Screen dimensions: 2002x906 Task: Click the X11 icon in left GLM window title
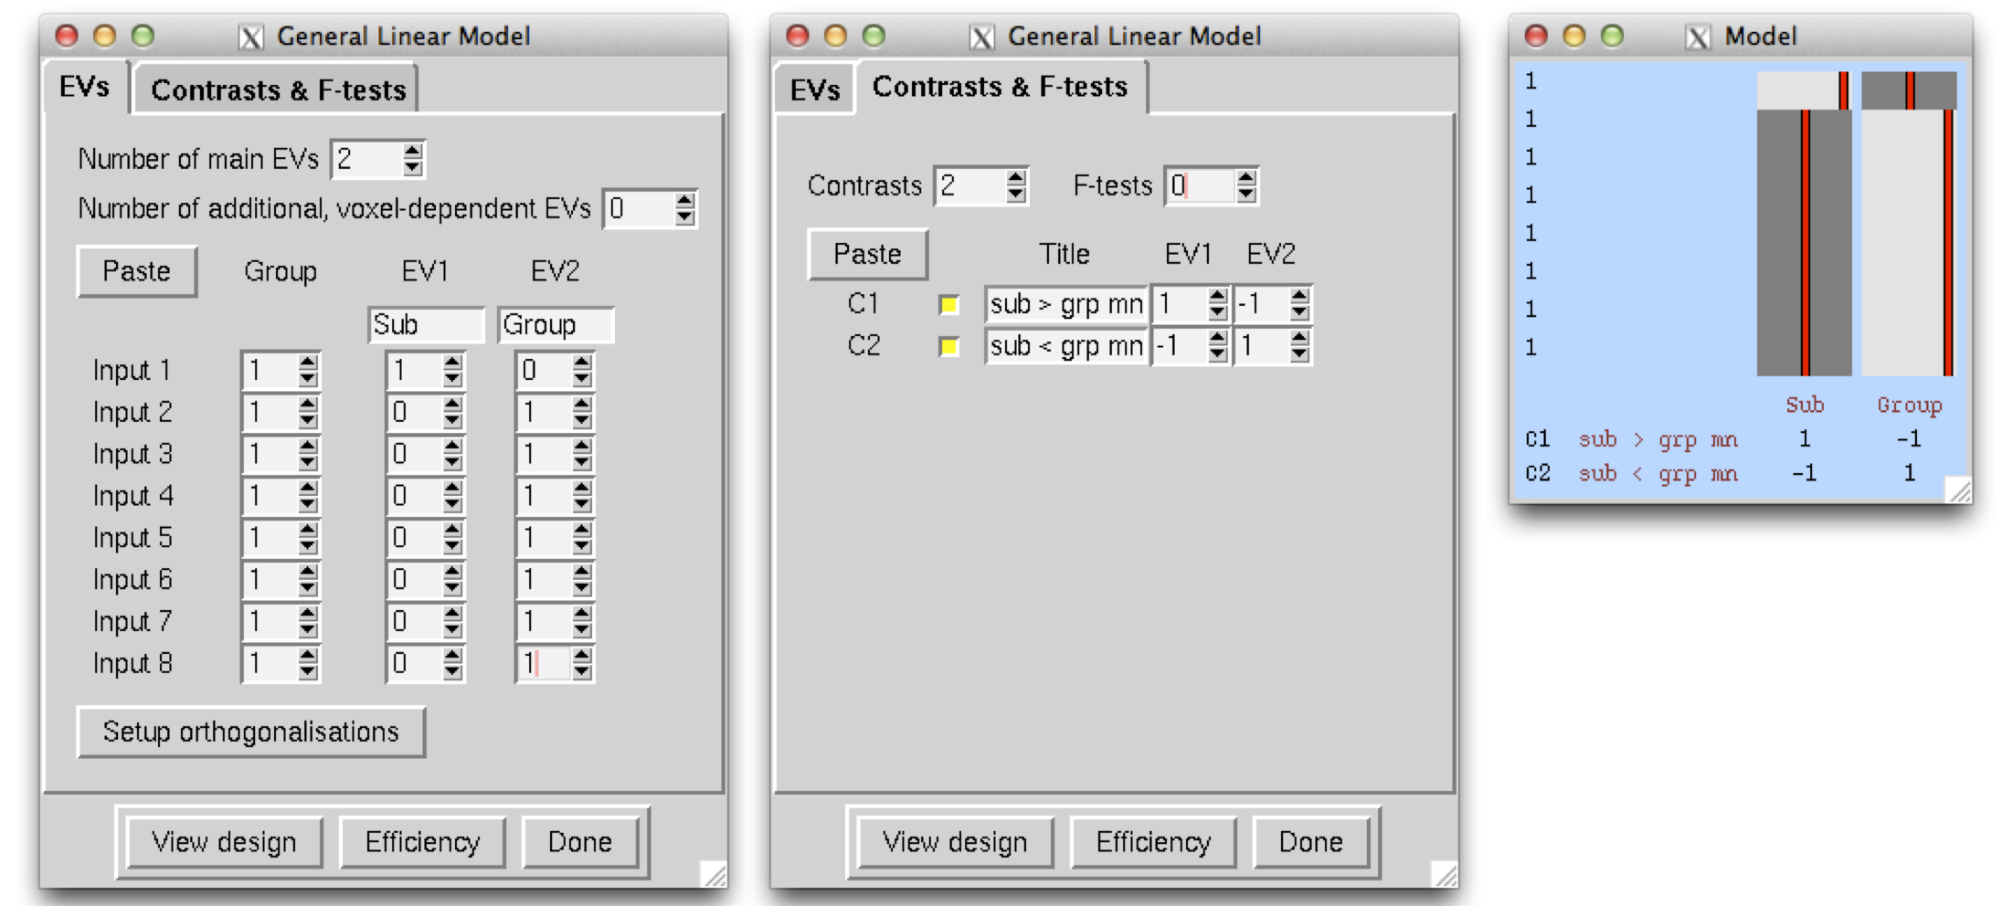tap(250, 37)
